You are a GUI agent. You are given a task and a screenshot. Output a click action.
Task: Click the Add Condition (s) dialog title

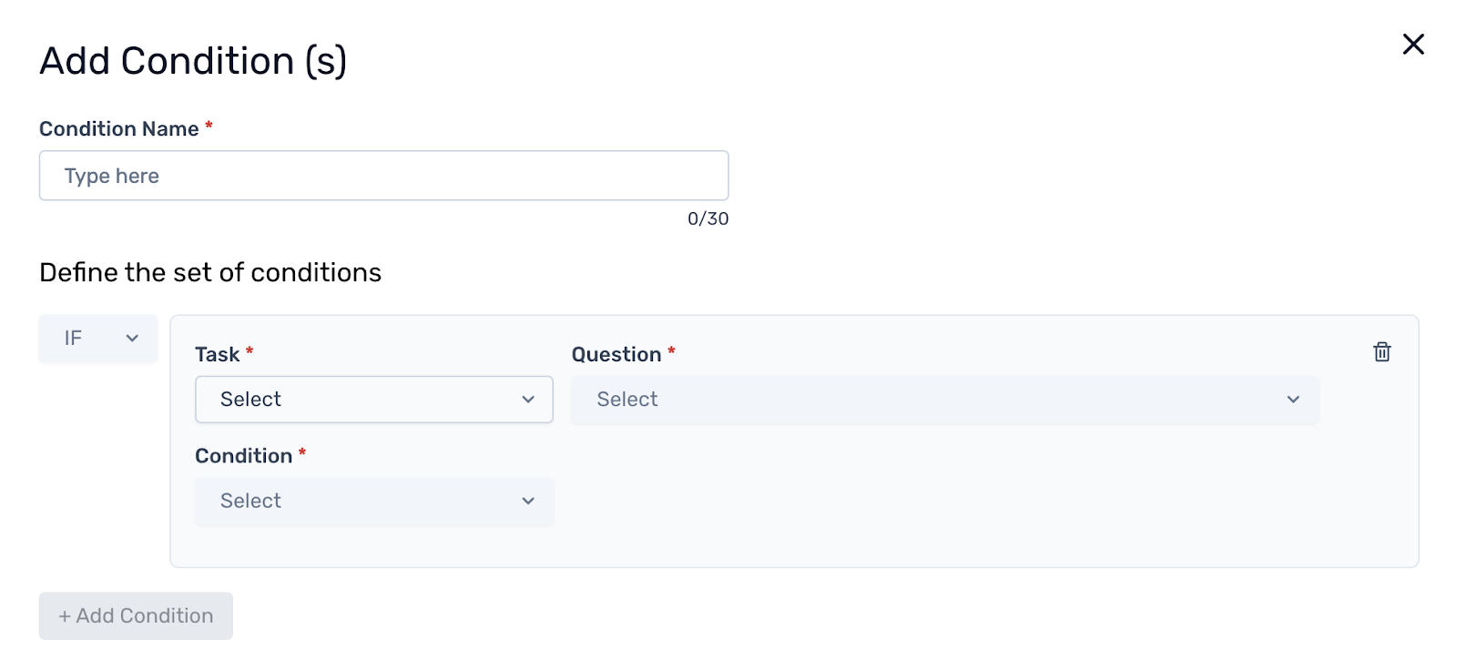[x=194, y=60]
